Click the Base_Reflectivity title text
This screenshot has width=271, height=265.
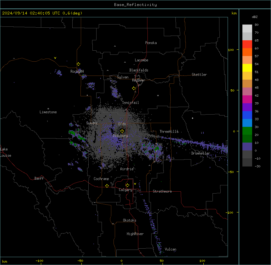[135, 5]
